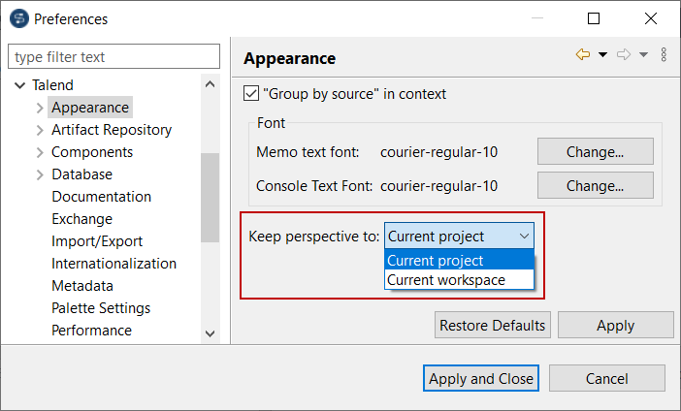This screenshot has width=681, height=411.
Task: Cancel the Preferences dialog
Action: tap(606, 379)
